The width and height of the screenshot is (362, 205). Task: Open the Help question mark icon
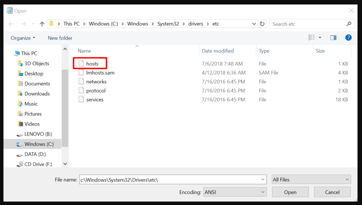click(x=348, y=38)
